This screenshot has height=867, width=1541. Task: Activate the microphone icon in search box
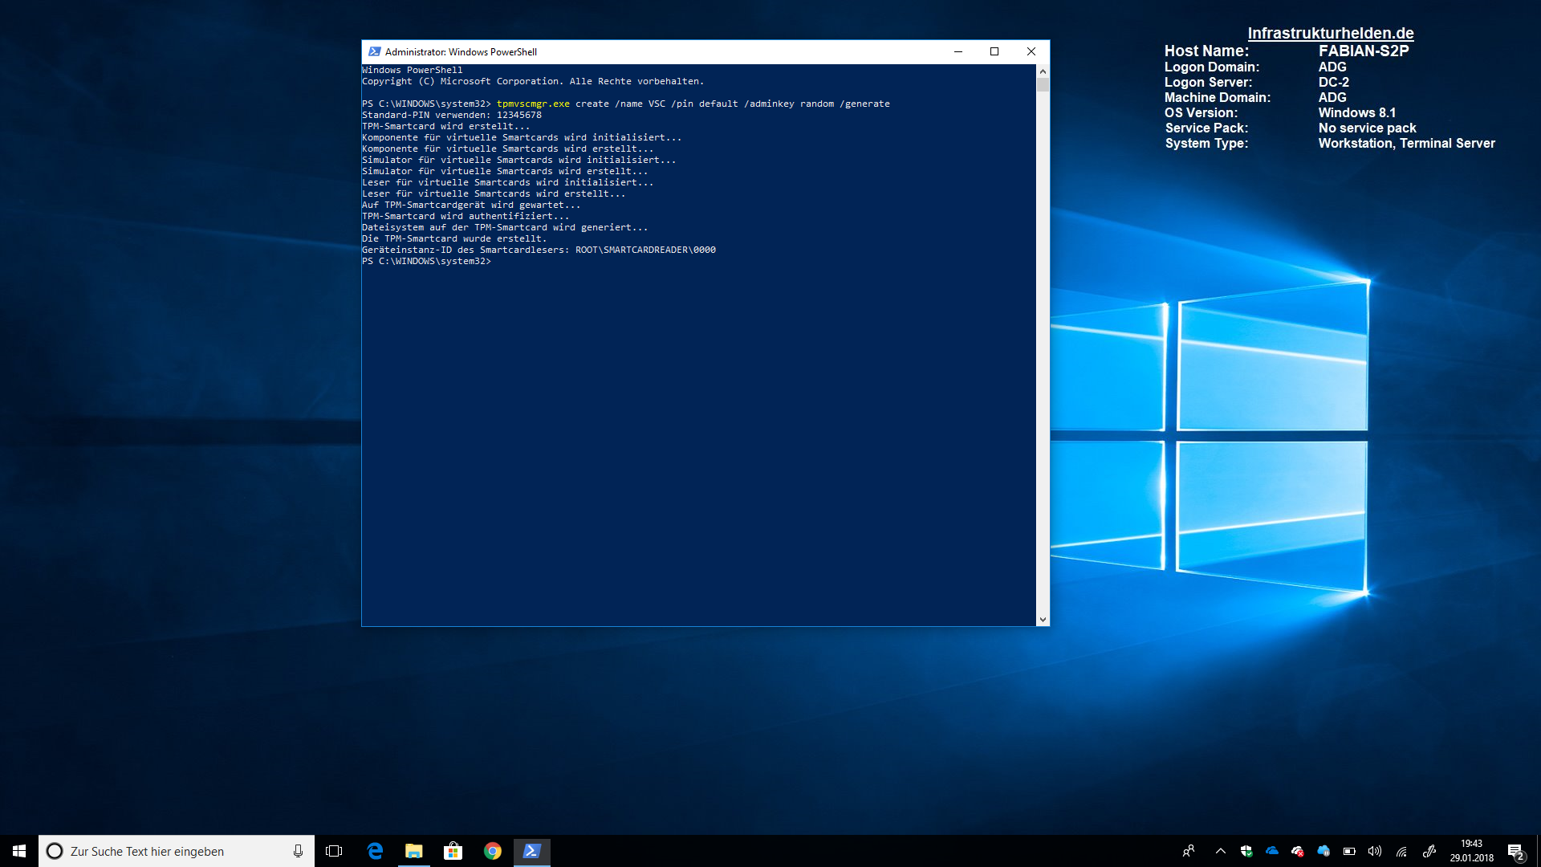pos(298,851)
